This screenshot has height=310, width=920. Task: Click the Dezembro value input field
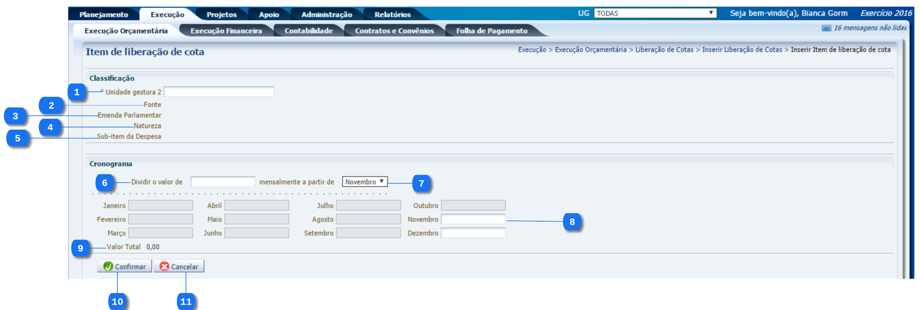tap(473, 233)
